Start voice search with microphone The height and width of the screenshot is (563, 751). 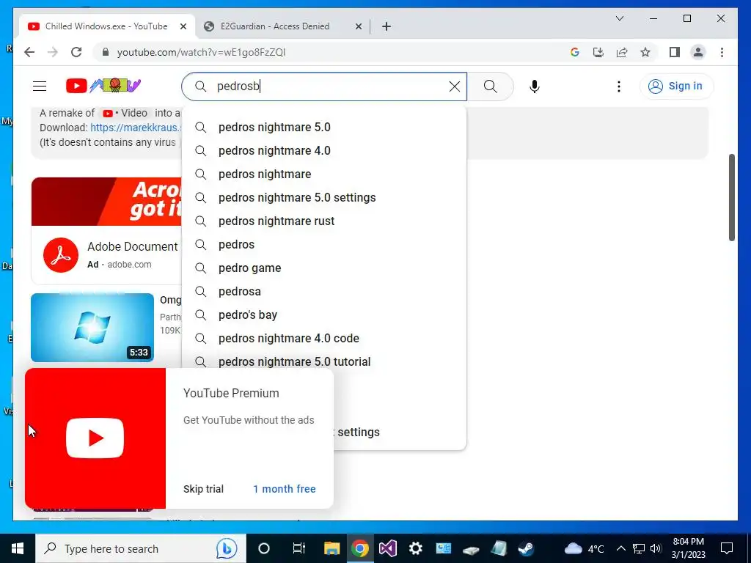[x=534, y=87]
